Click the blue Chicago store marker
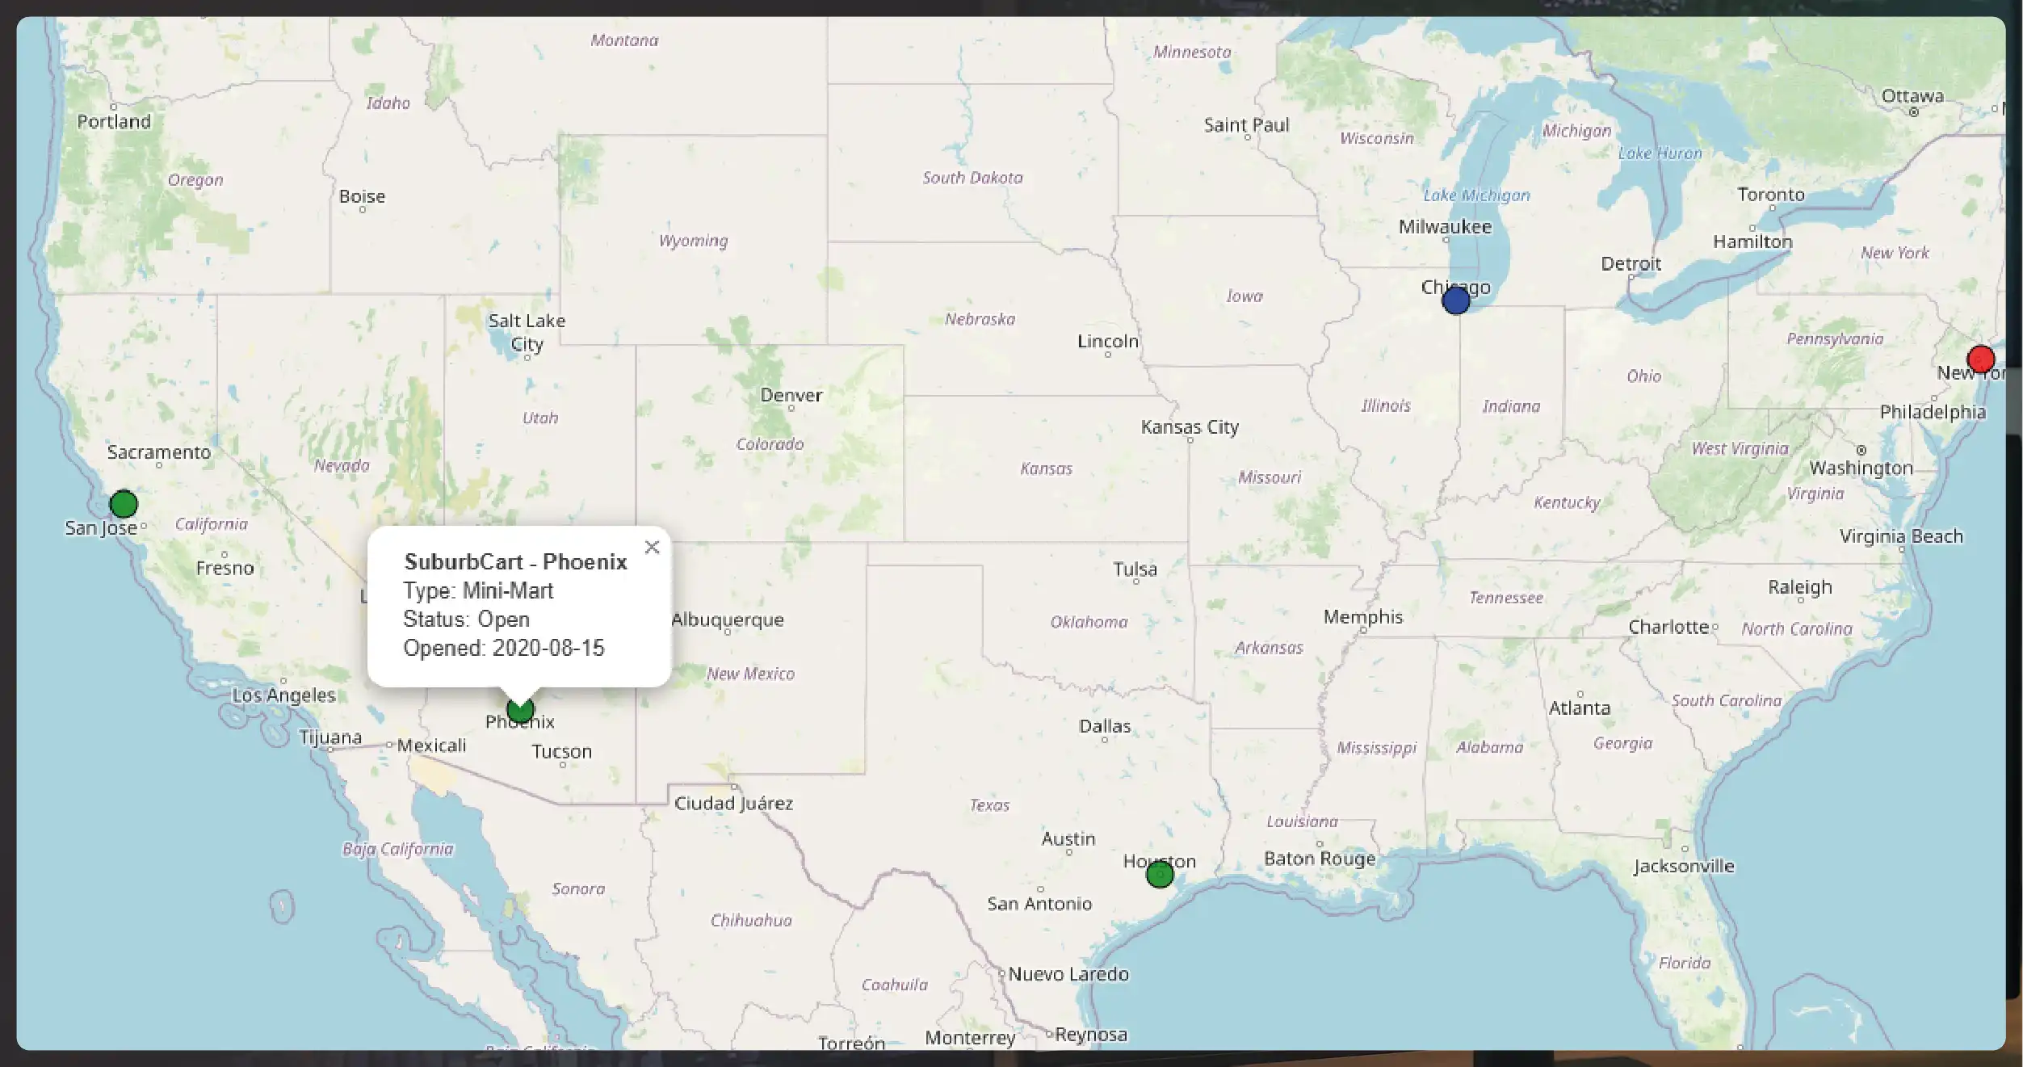 [1456, 300]
